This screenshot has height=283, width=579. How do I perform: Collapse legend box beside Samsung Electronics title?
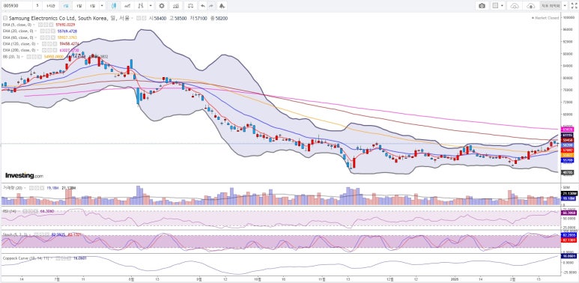pos(5,18)
